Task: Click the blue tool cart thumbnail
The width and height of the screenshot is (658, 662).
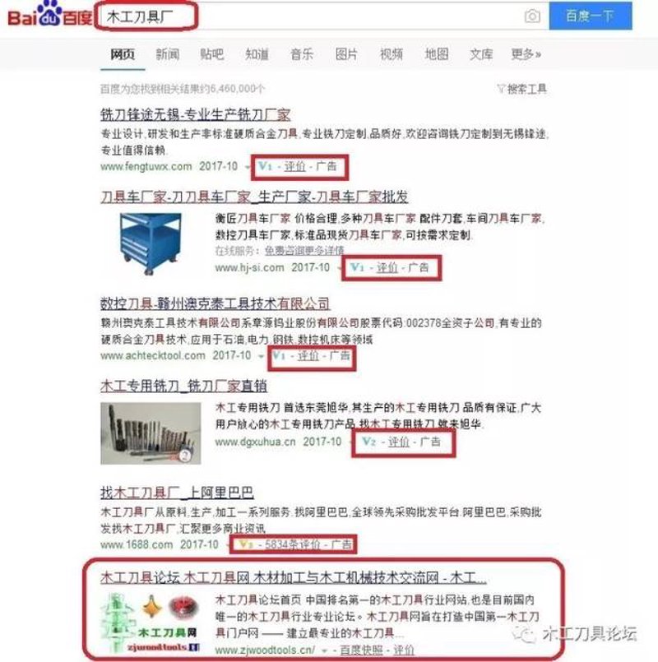Action: tap(151, 243)
